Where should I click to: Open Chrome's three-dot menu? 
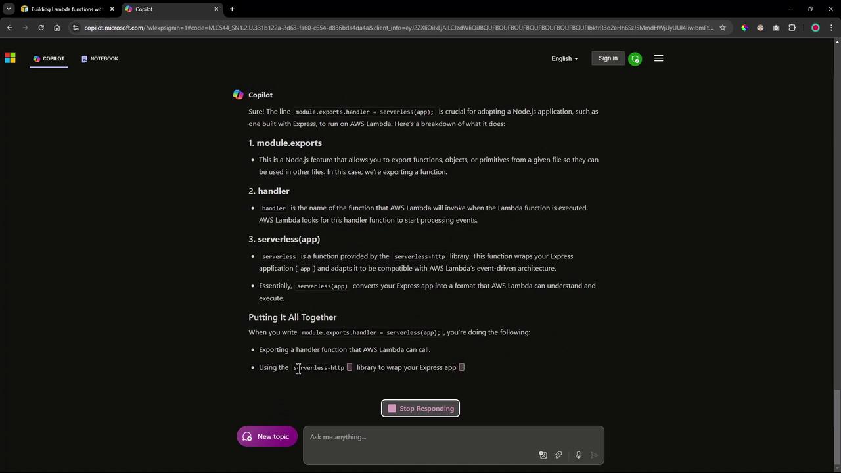click(x=832, y=28)
